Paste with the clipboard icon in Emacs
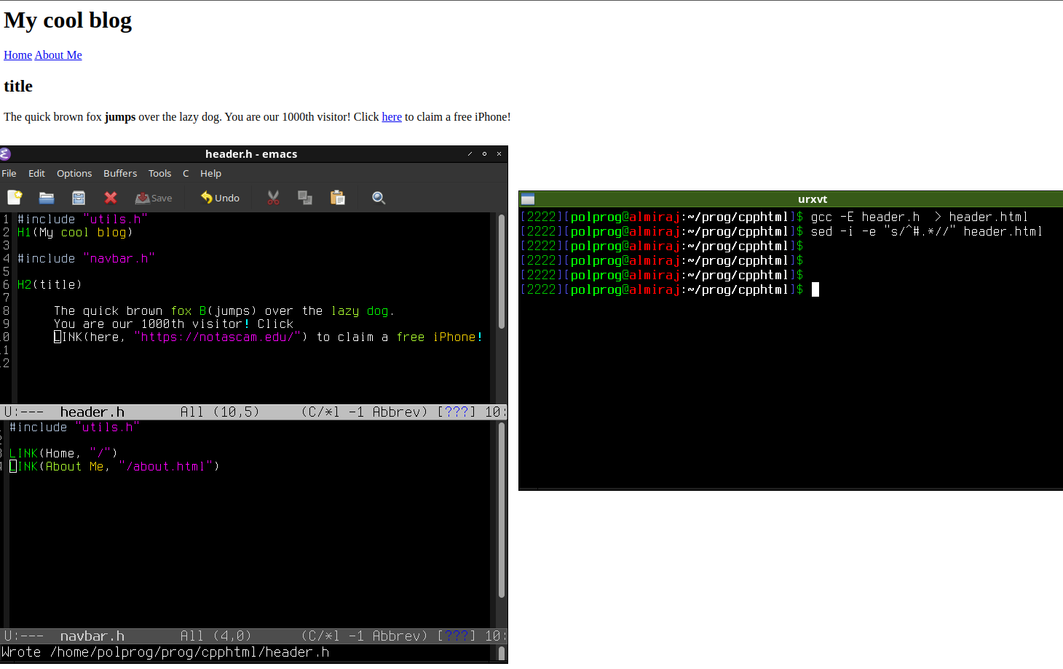 pos(338,198)
